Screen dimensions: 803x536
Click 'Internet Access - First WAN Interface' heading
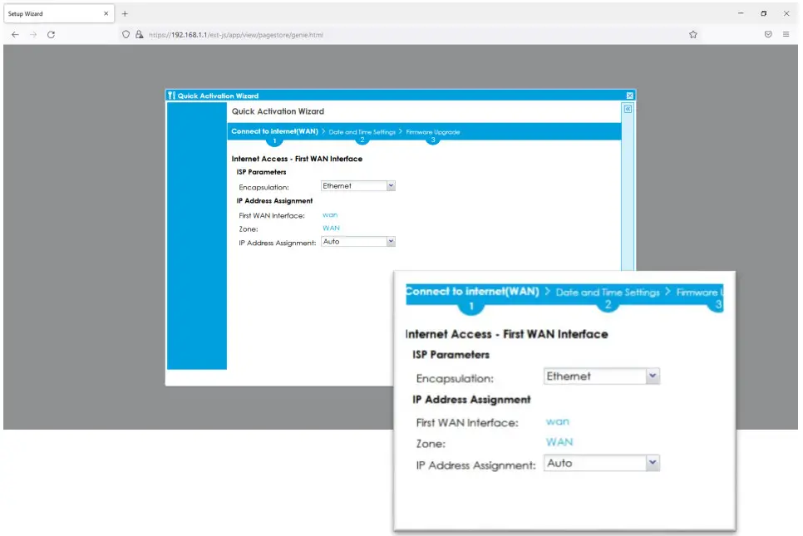[x=297, y=159]
